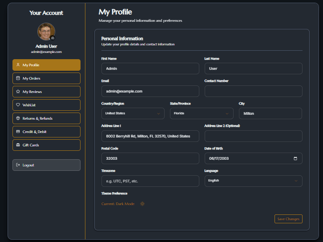
Task: Click into the Contact Number field
Action: pos(253,91)
